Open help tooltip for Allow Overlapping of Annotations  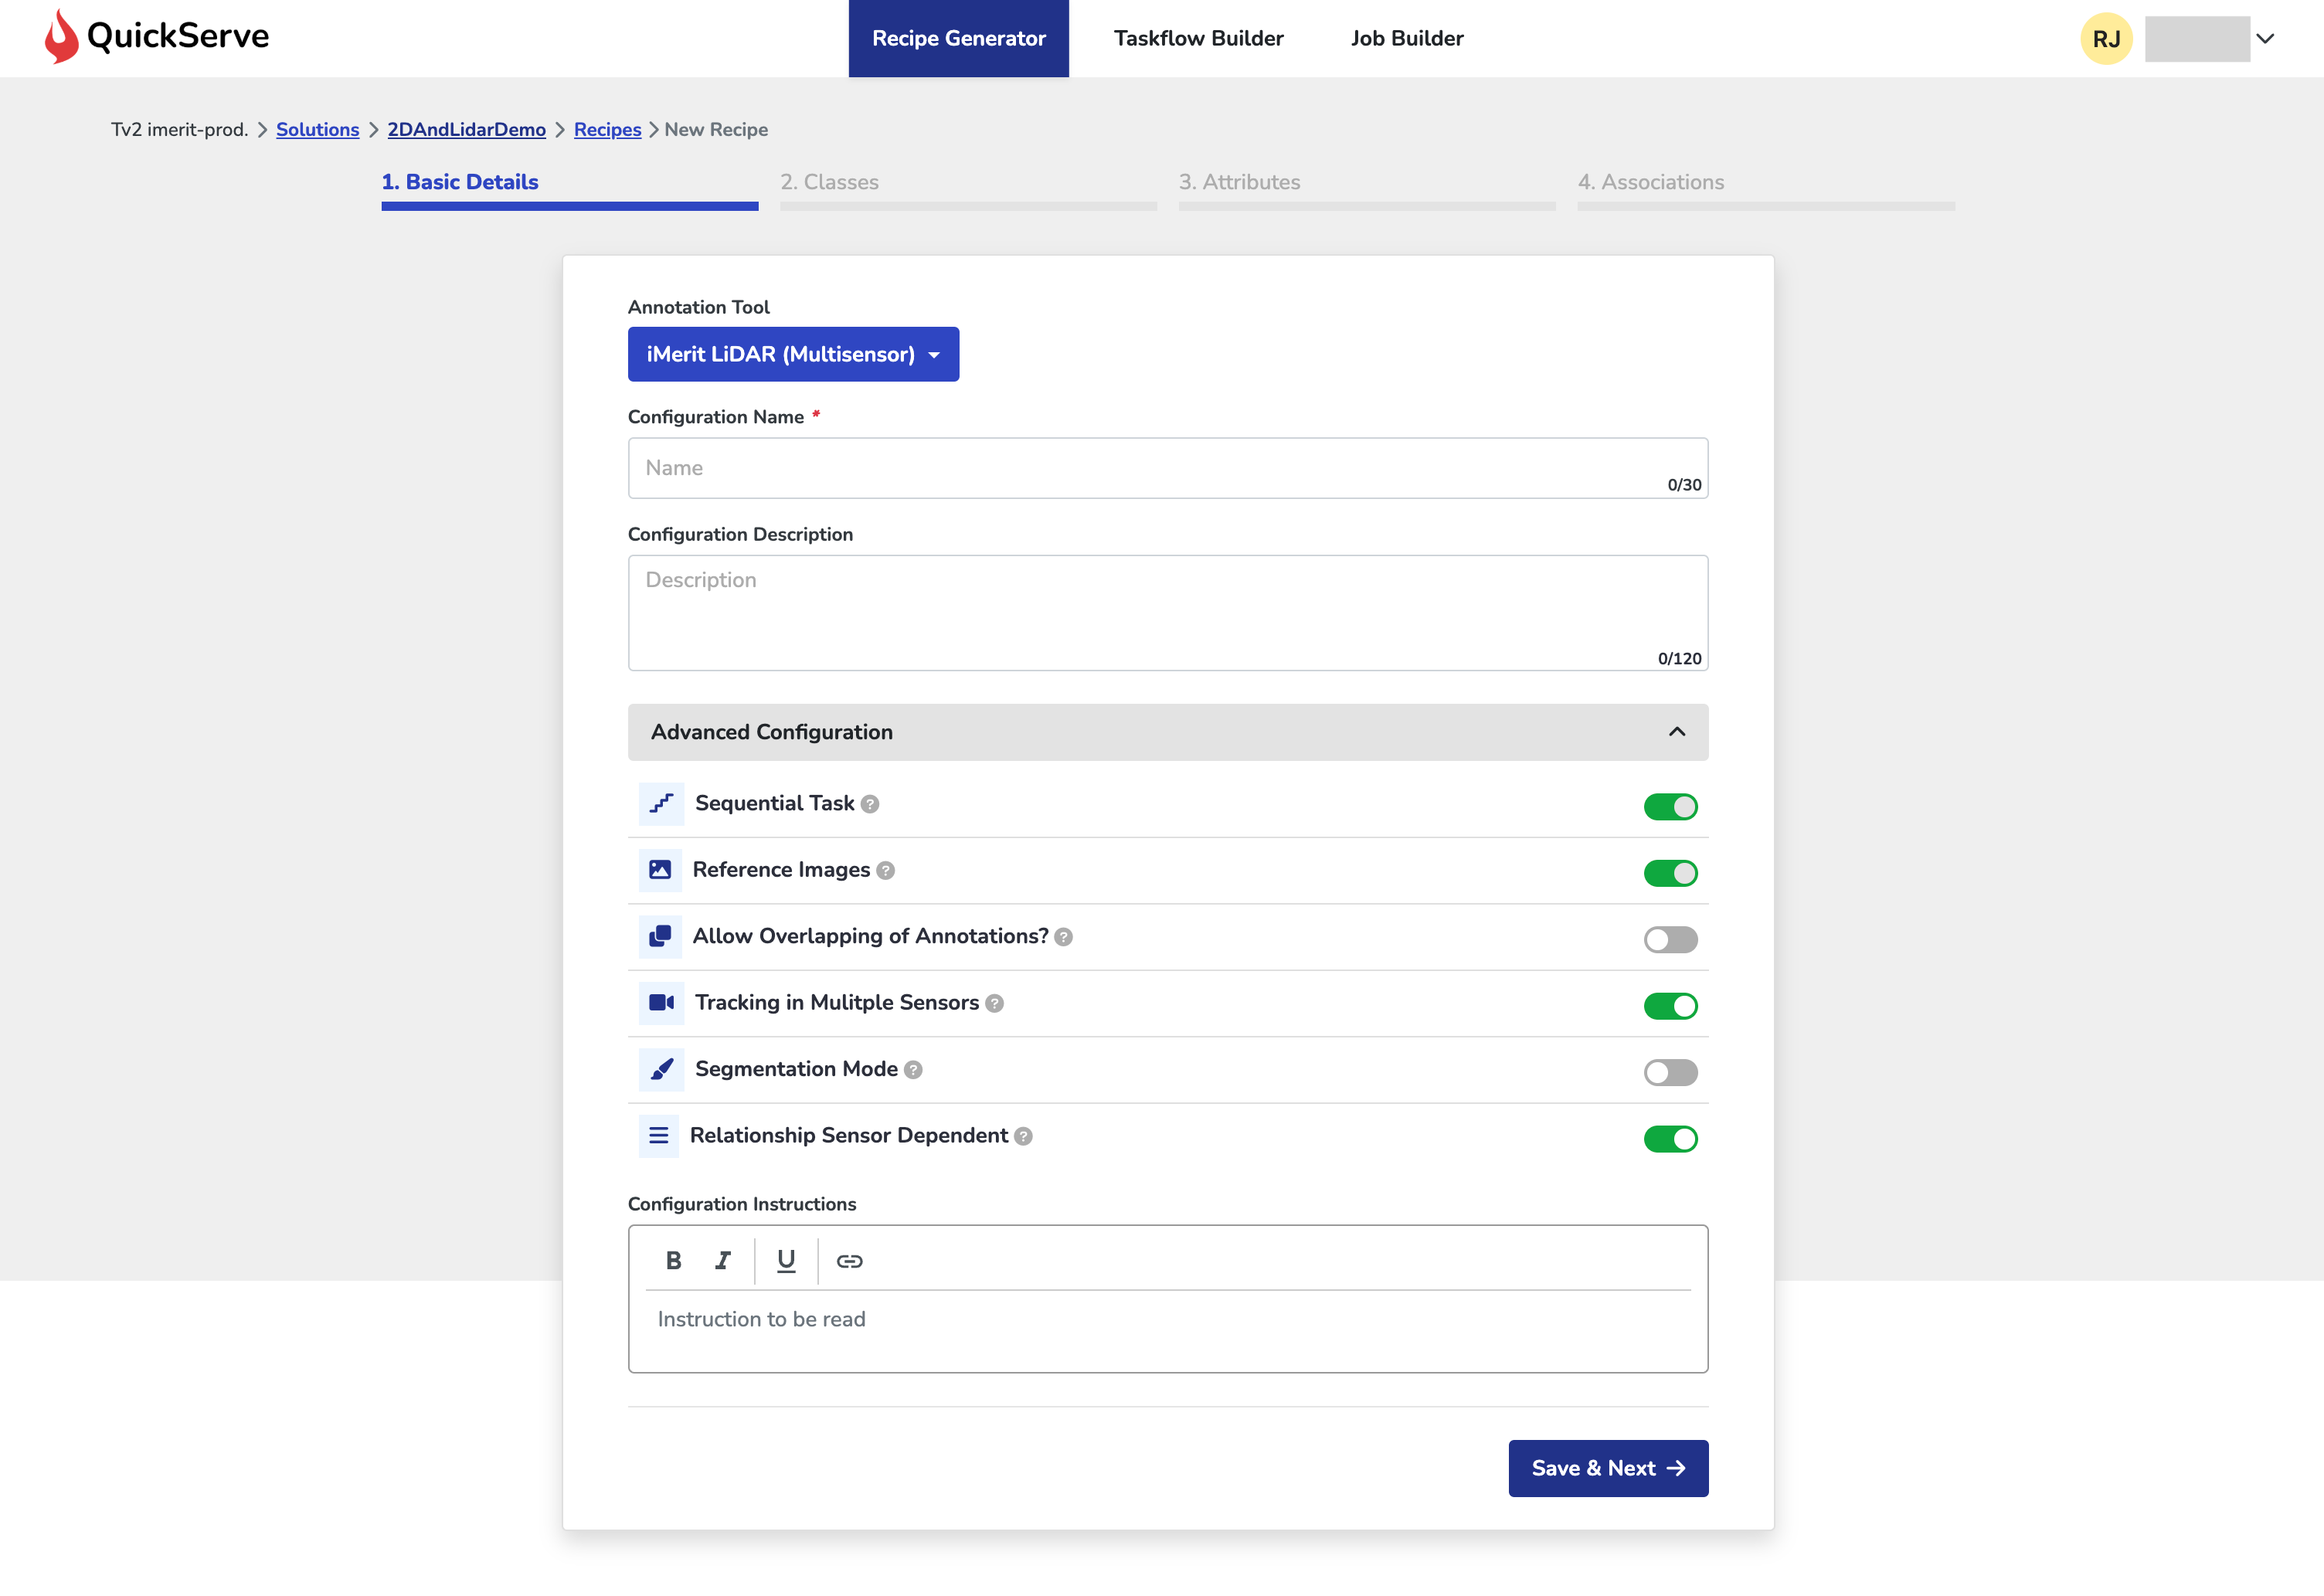[x=1063, y=937]
